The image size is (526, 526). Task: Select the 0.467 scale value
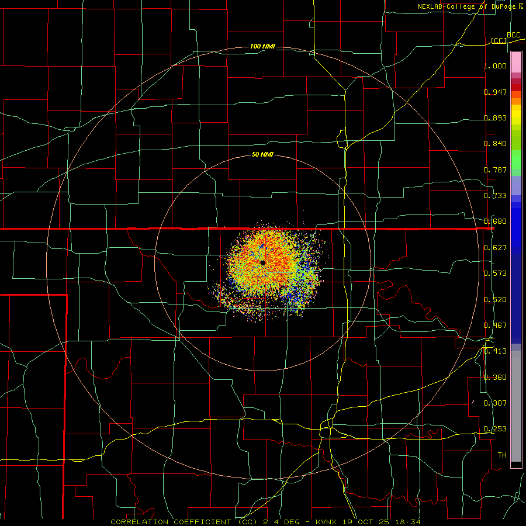coord(495,326)
